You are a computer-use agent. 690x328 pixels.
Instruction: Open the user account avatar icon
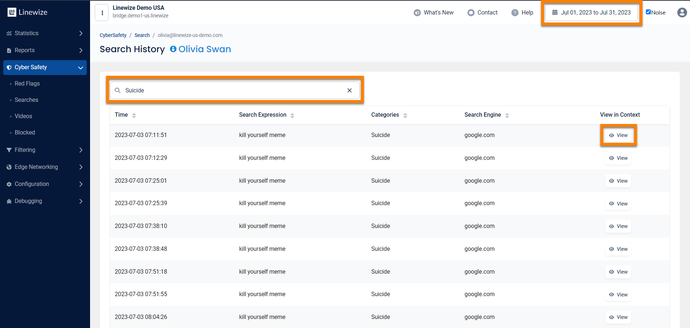(x=682, y=12)
